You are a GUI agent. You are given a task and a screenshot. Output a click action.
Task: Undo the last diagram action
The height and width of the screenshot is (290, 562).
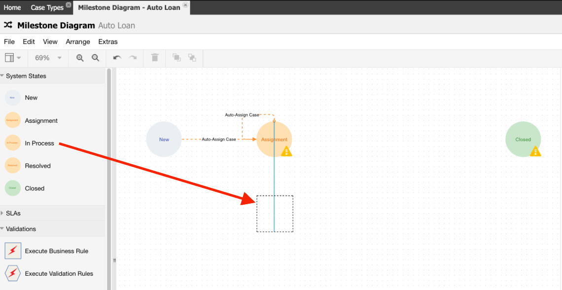[x=117, y=58]
